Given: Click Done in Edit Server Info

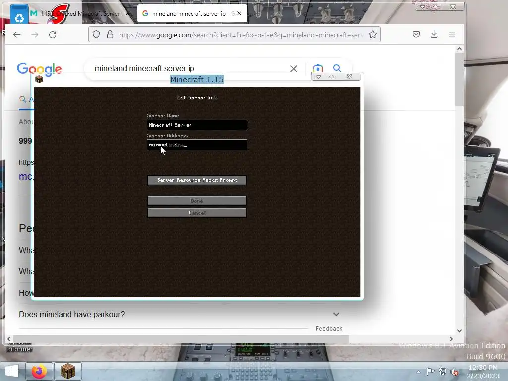Looking at the screenshot, I should (196, 201).
